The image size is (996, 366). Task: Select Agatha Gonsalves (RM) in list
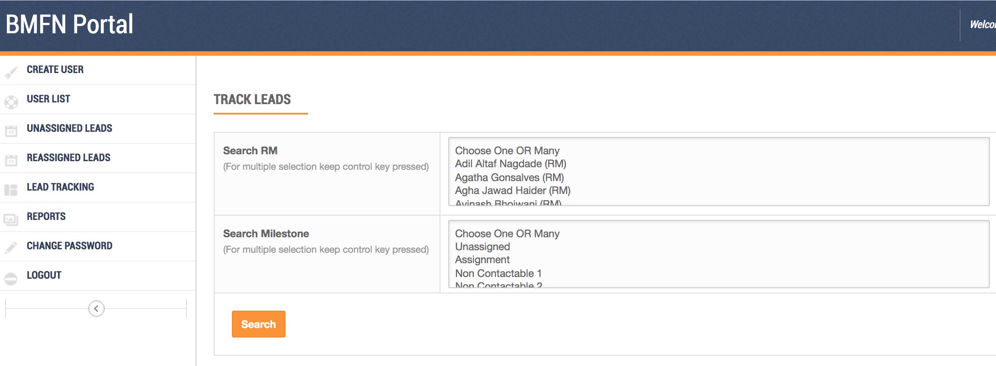[509, 177]
